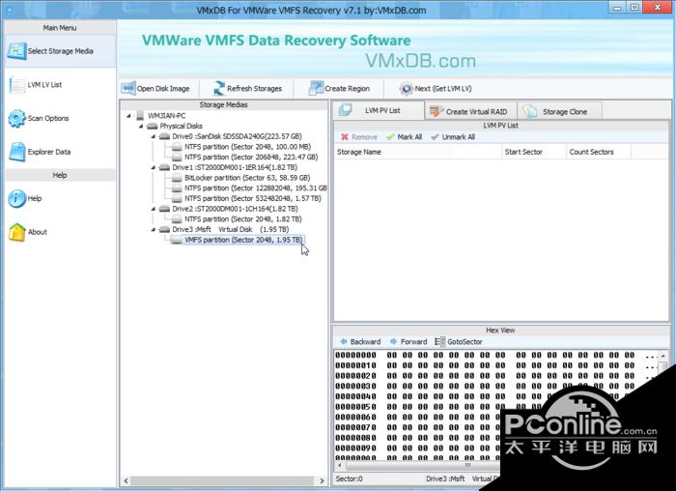Select NTFS partition (Sector 2048, 100.00 MB)
The image size is (676, 491).
coord(247,147)
